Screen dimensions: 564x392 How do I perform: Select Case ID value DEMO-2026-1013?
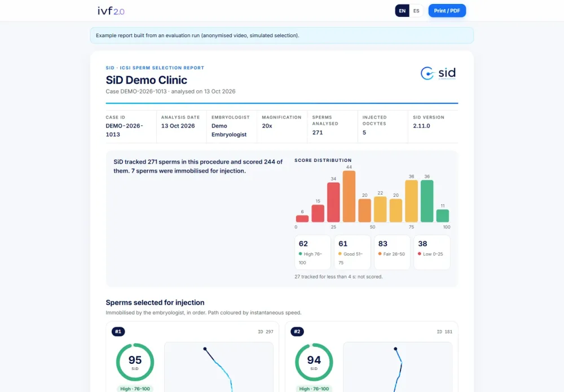(x=124, y=130)
